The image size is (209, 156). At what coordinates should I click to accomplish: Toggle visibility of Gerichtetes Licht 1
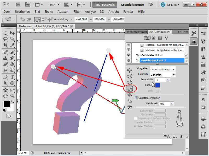point(129,55)
